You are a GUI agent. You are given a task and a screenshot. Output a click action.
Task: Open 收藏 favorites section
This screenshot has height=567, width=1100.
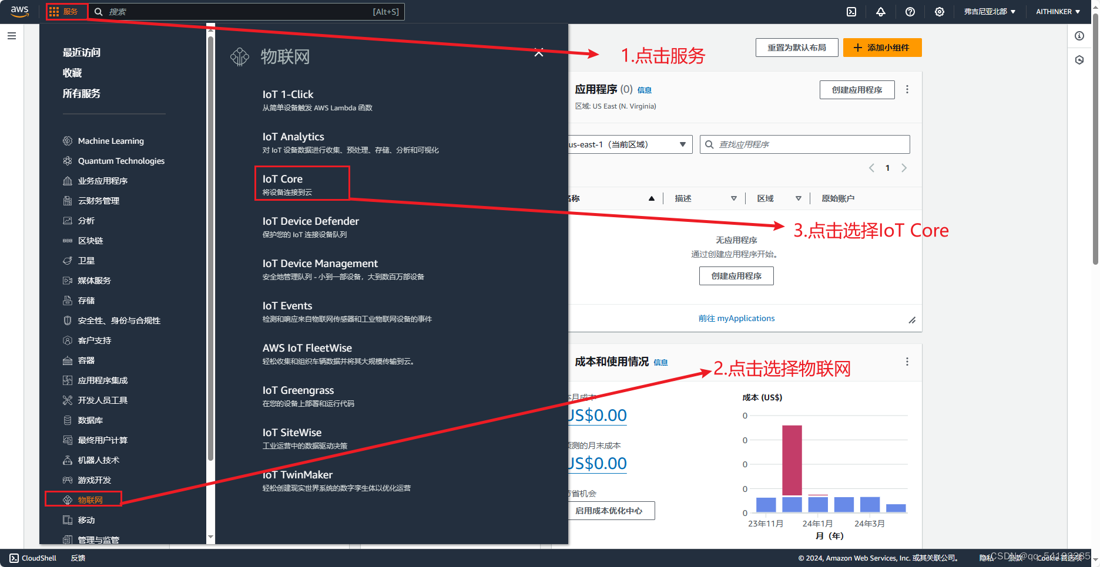[x=72, y=73]
